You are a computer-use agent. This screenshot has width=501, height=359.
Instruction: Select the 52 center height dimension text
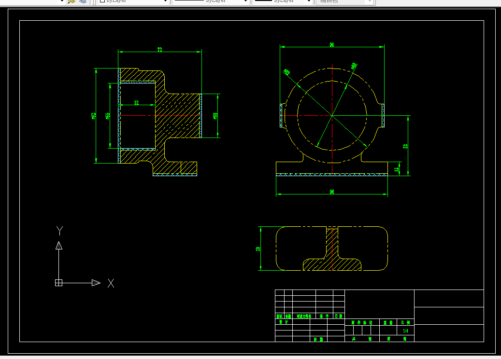[x=405, y=146]
